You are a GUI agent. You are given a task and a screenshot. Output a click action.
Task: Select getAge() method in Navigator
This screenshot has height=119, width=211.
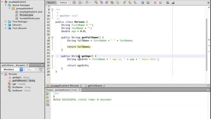coord(21,77)
